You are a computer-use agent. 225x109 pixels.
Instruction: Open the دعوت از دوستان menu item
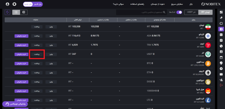(x=158, y=4)
